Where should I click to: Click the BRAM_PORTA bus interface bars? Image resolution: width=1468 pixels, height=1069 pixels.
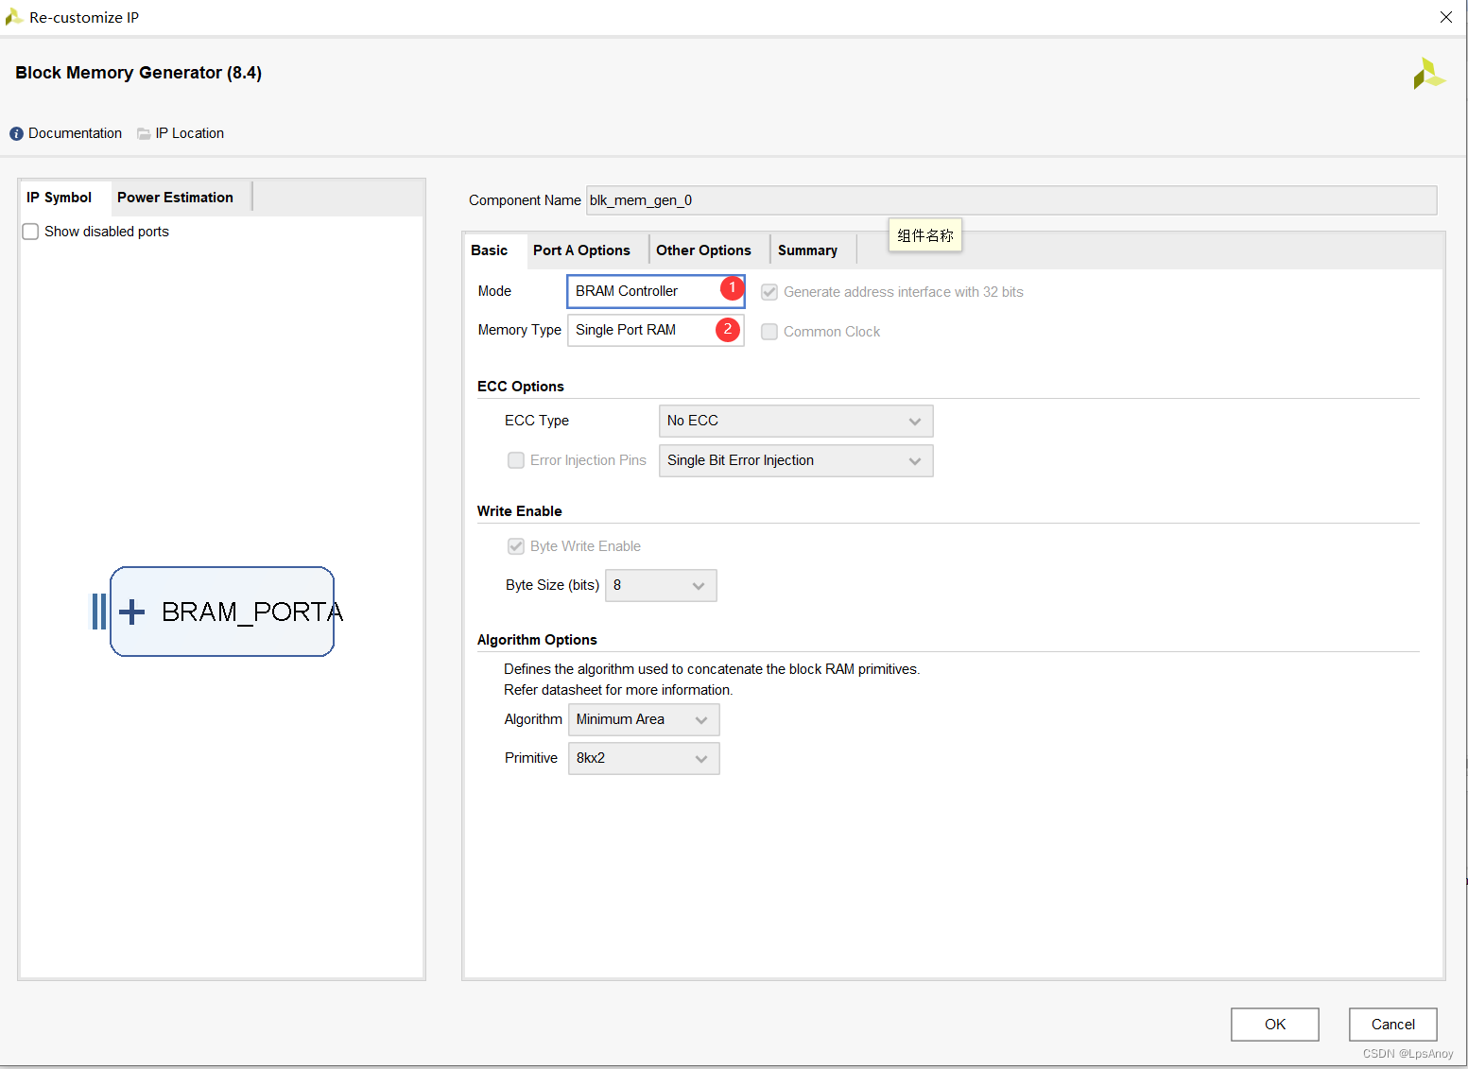98,612
